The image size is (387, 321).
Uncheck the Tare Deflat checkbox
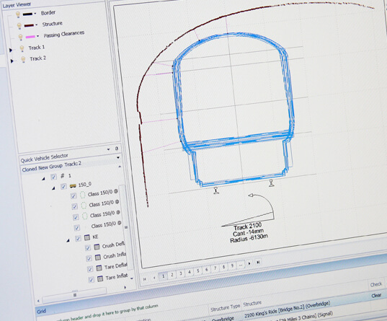(90, 269)
